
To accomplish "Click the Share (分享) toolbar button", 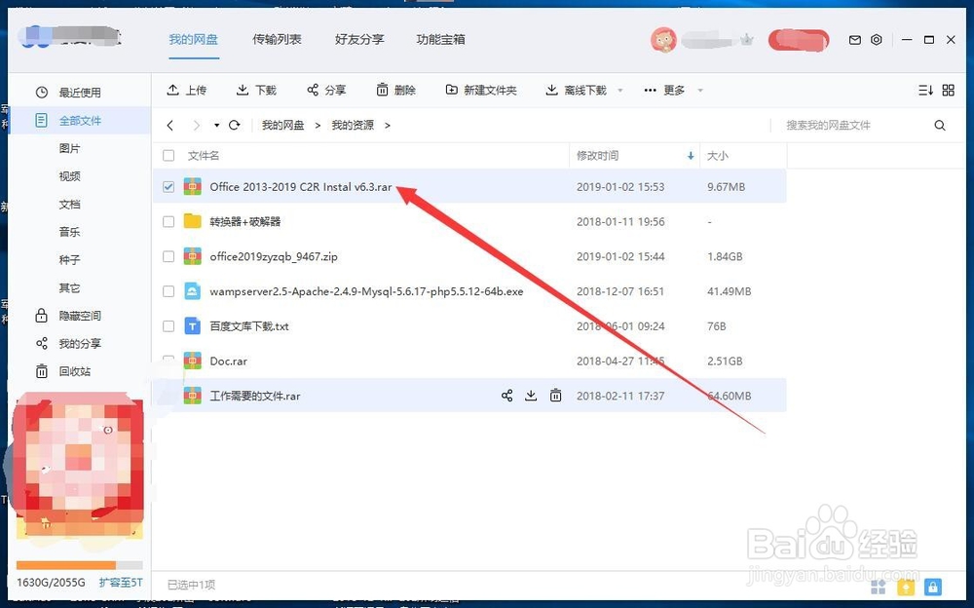I will 326,91.
